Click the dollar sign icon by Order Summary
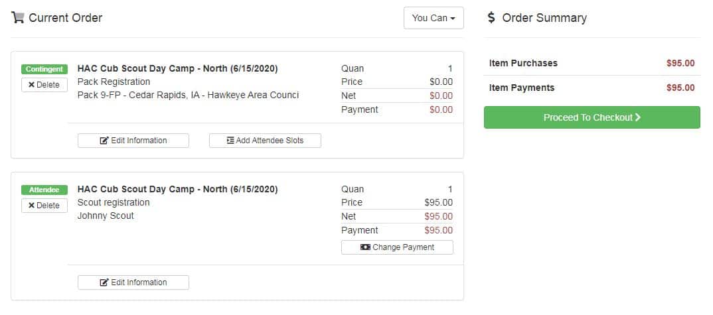Screen dimensions: 713x315 pos(491,18)
